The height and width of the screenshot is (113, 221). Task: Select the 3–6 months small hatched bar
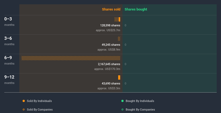click(x=119, y=39)
